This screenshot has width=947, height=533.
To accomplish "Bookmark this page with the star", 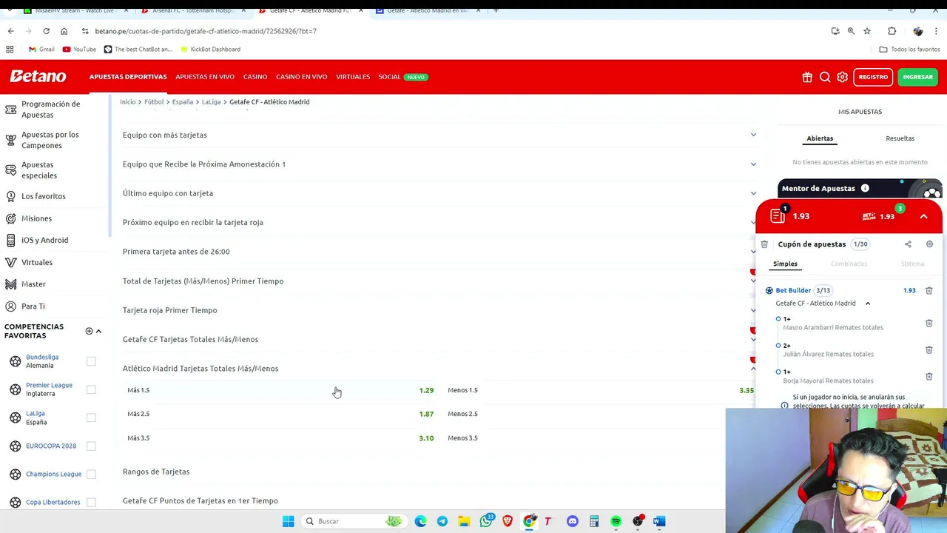I will tap(867, 31).
